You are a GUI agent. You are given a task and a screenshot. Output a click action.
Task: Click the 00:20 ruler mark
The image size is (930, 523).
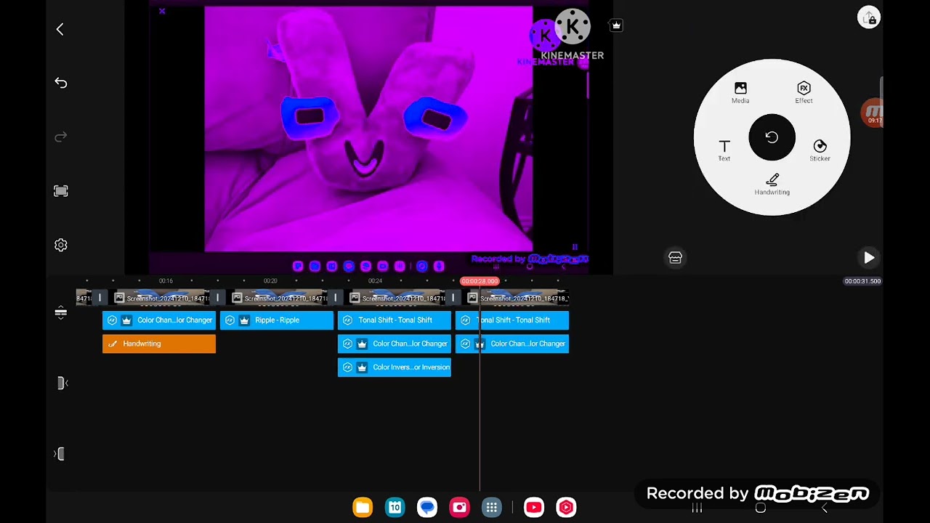[x=270, y=281]
